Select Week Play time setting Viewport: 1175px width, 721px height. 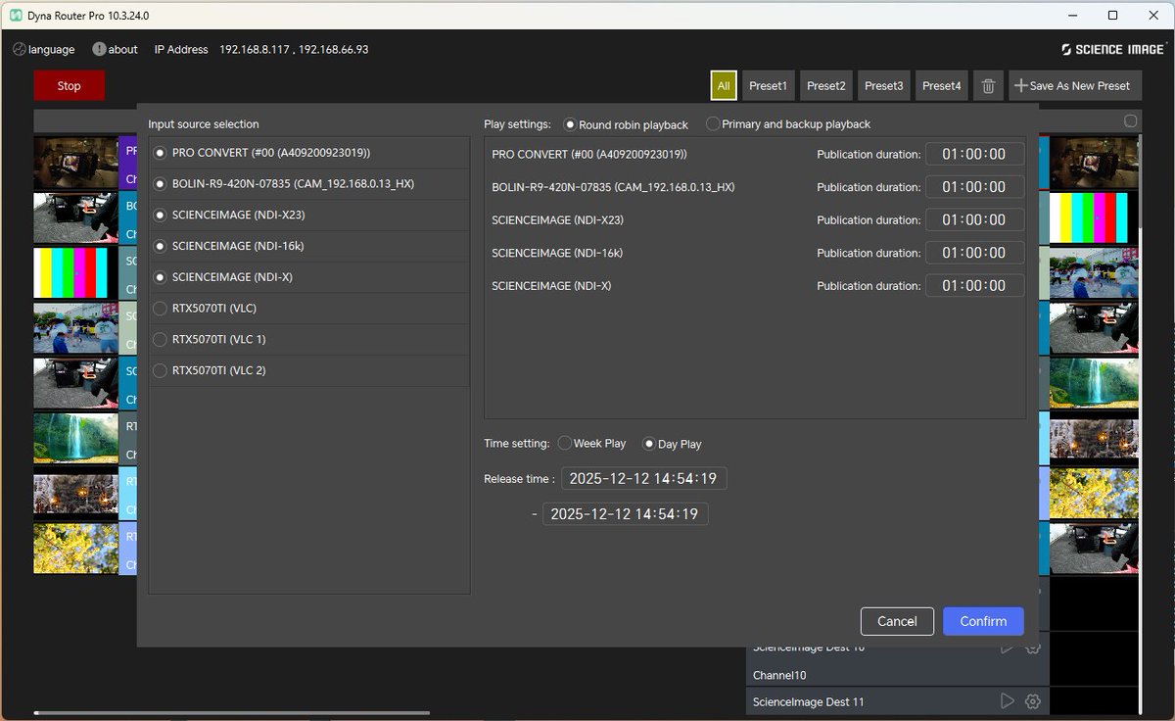564,443
